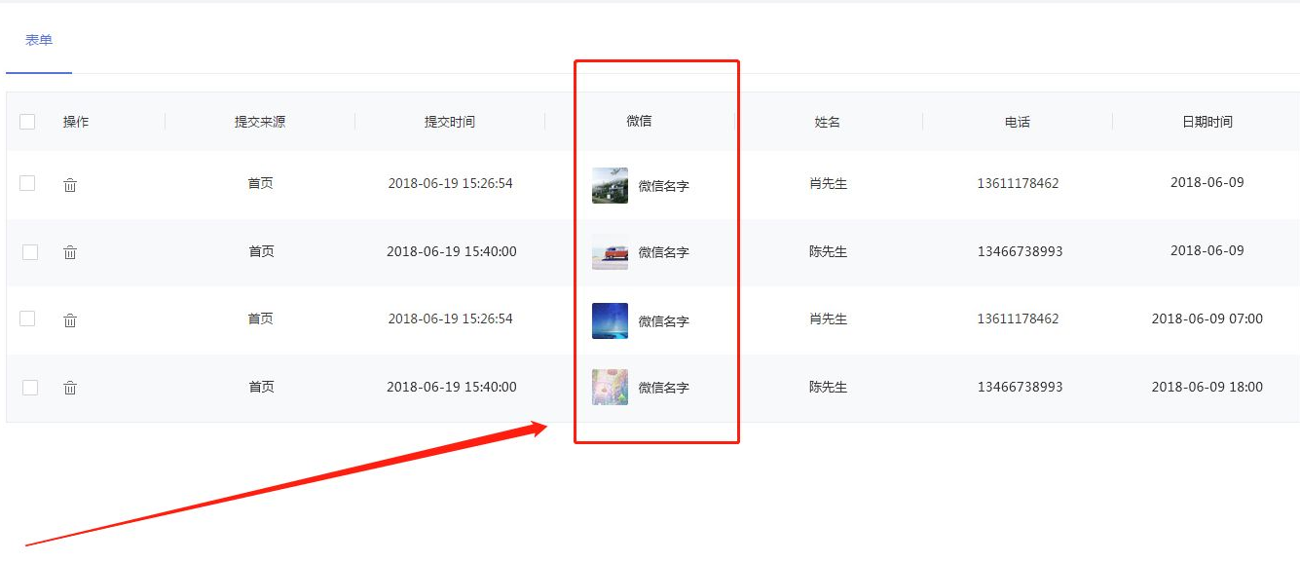This screenshot has width=1300, height=562.
Task: Check the box for the red car row
Action: click(30, 251)
